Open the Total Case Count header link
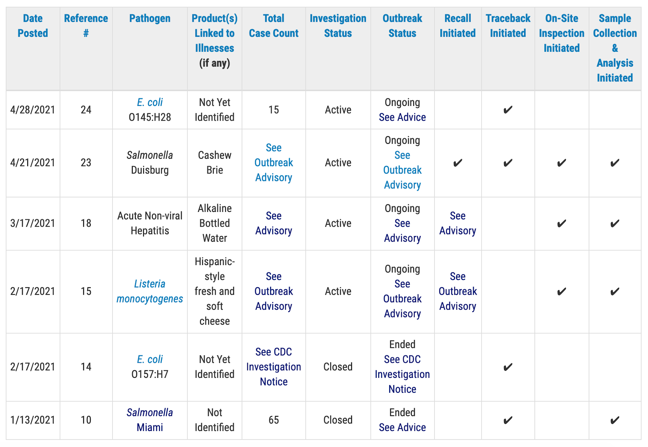 [x=274, y=26]
